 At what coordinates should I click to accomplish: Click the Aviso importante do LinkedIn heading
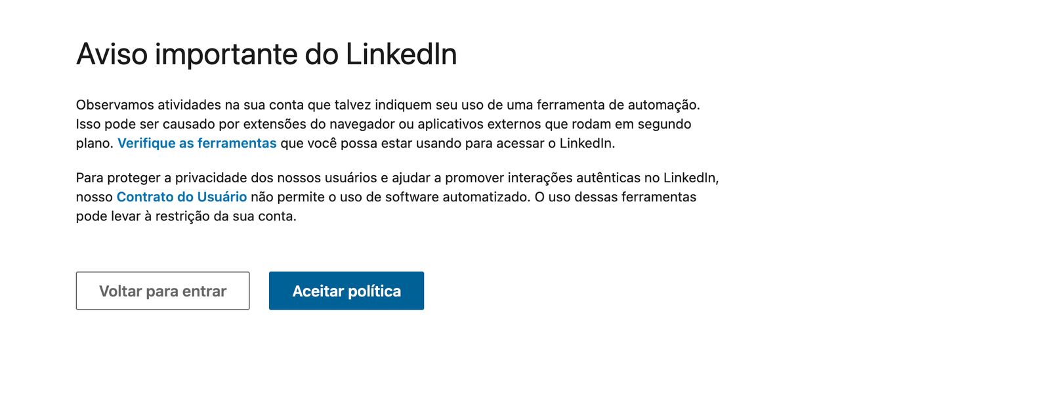tap(266, 54)
